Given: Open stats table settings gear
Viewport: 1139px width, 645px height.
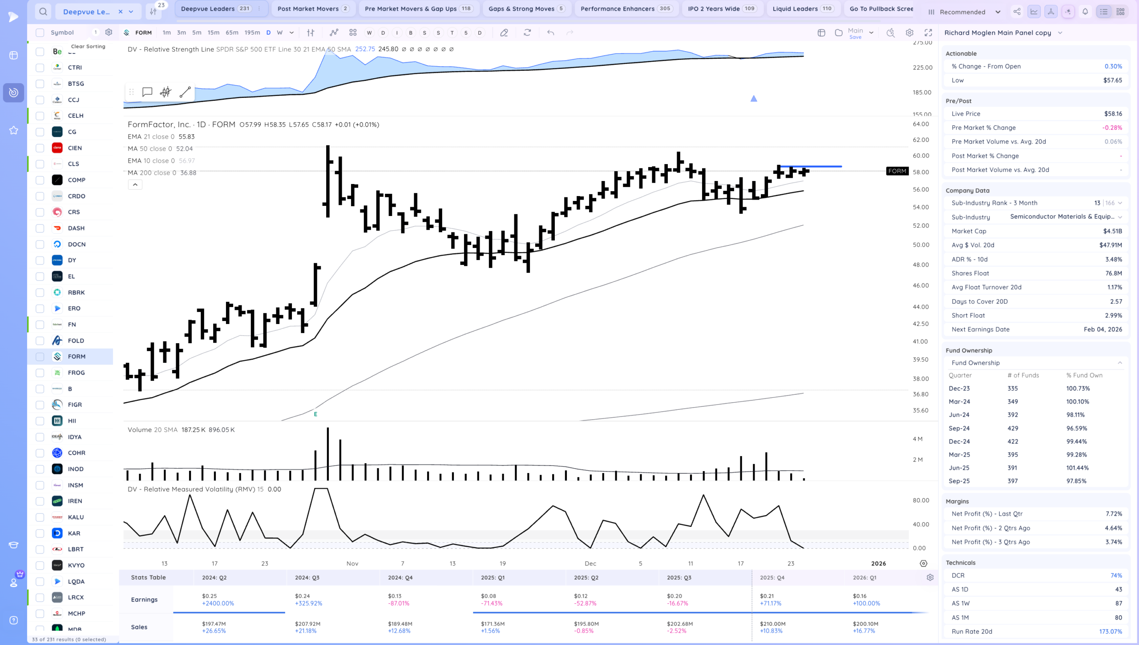Looking at the screenshot, I should [x=930, y=577].
